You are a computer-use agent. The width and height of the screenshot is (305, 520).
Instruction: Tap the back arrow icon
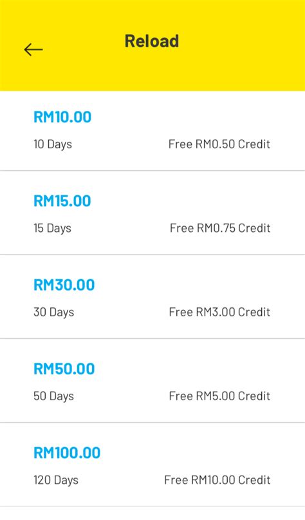[33, 50]
